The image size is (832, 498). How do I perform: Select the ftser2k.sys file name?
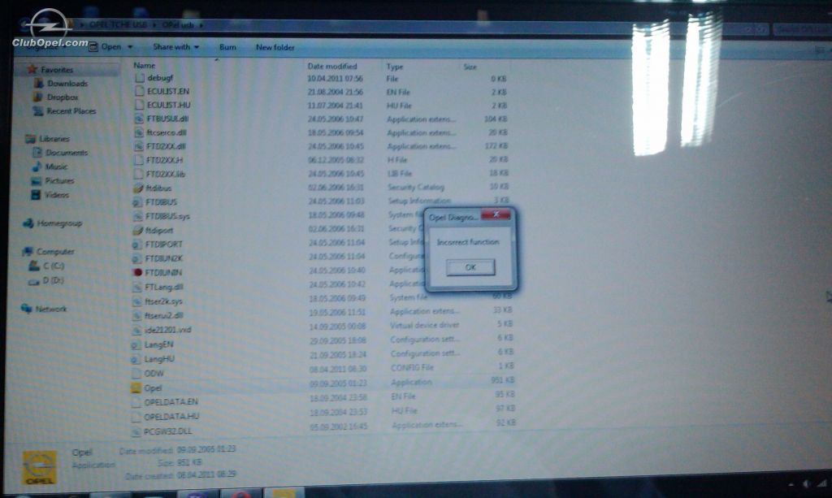point(163,301)
